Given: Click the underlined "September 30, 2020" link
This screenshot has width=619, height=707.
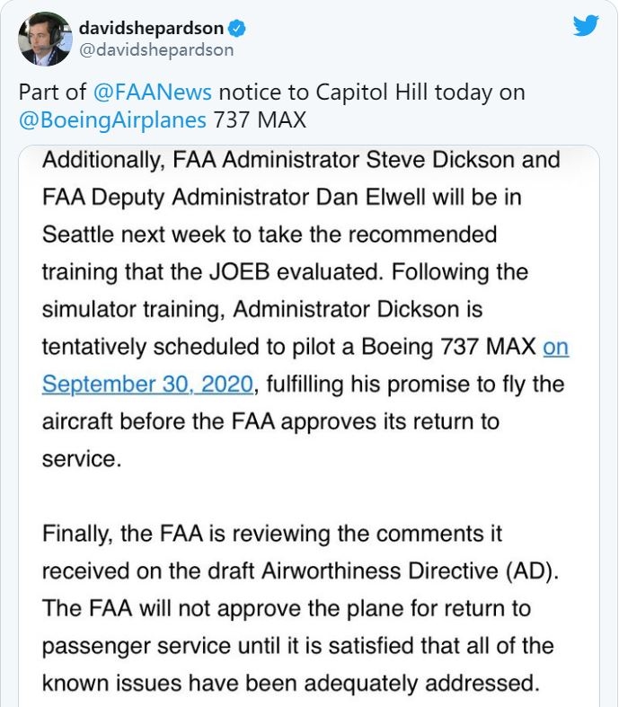Looking at the screenshot, I should (148, 384).
